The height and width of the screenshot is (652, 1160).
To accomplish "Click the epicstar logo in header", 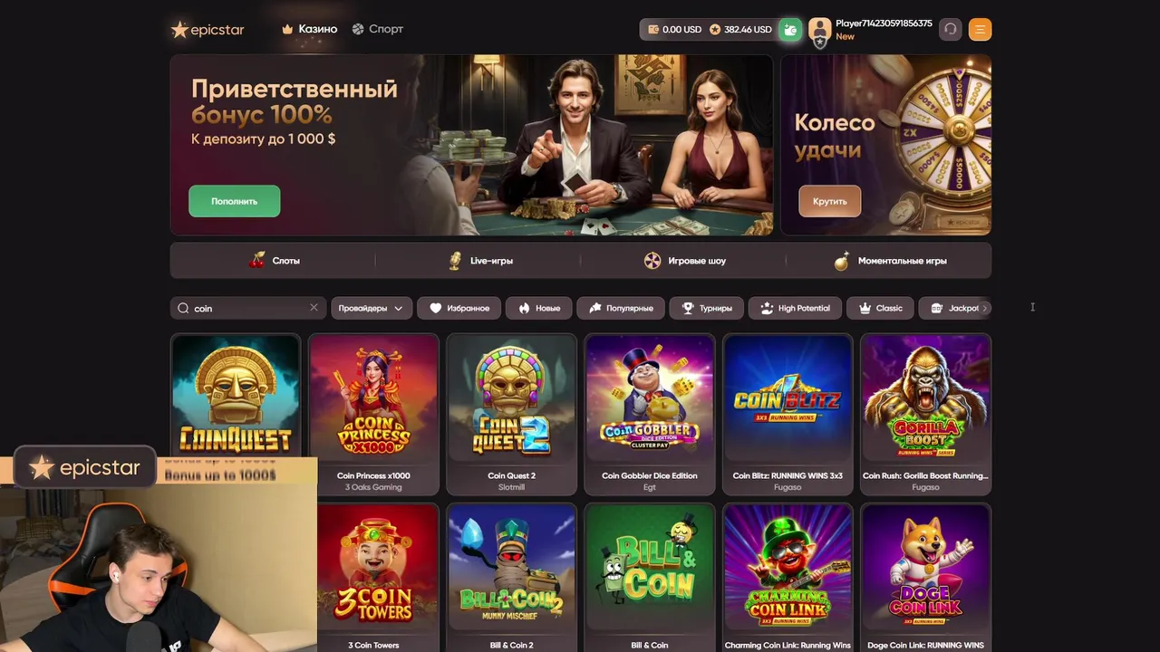I will [x=208, y=30].
